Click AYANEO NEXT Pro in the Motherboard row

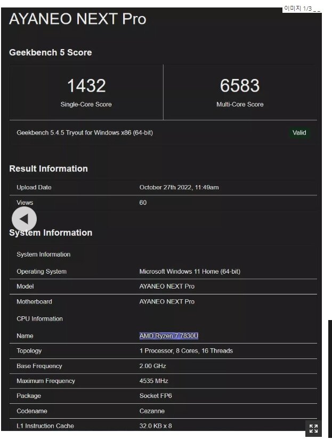167,301
